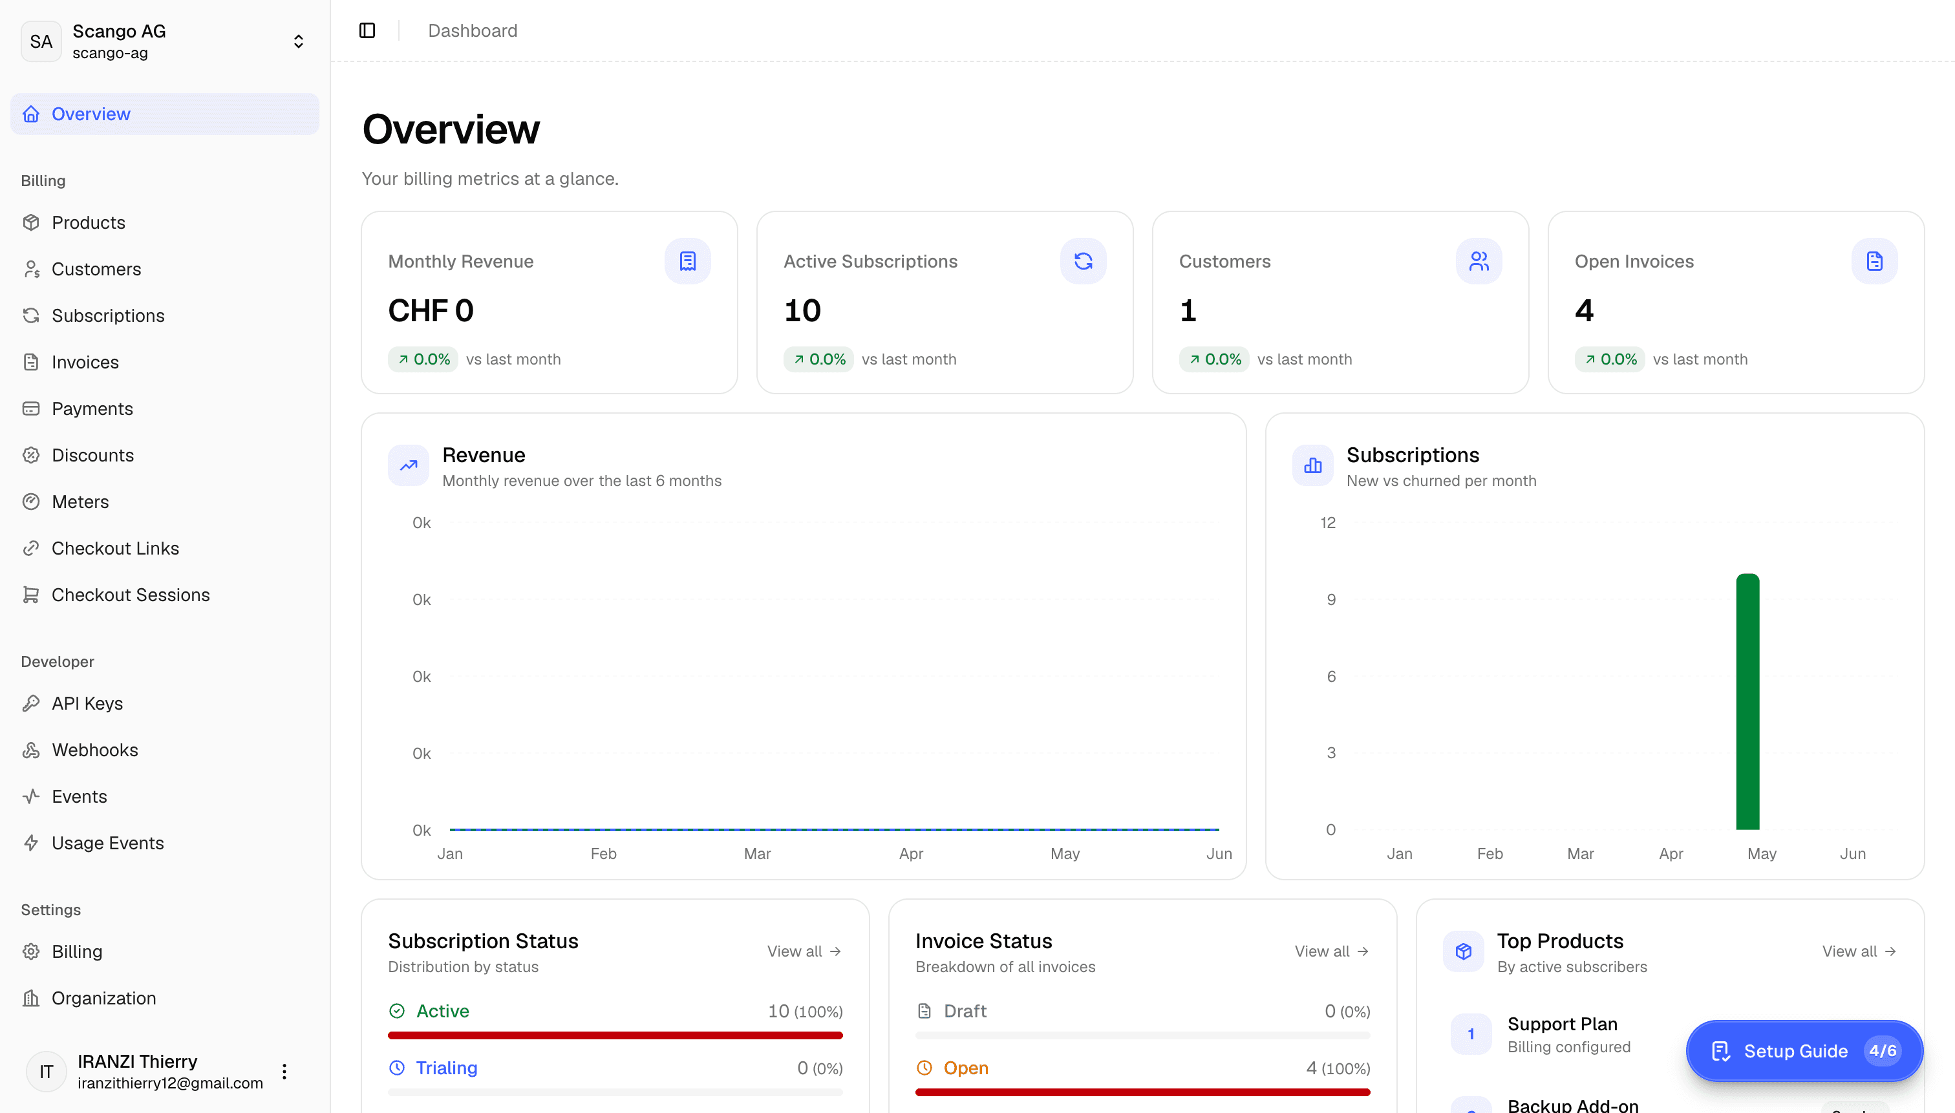View all in Subscription Status
This screenshot has height=1113, width=1955.
804,951
